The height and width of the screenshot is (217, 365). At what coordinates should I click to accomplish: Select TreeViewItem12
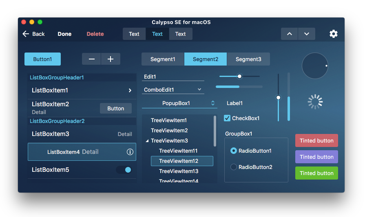pos(182,161)
